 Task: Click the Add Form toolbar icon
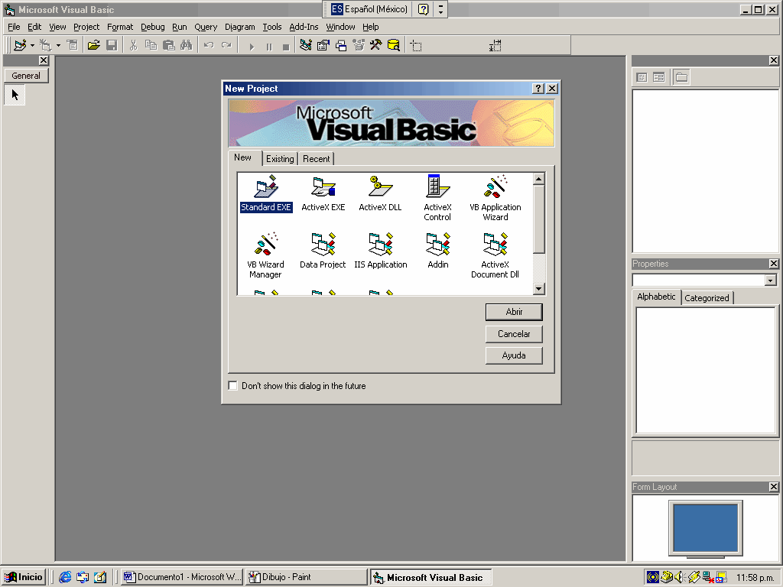click(x=45, y=45)
